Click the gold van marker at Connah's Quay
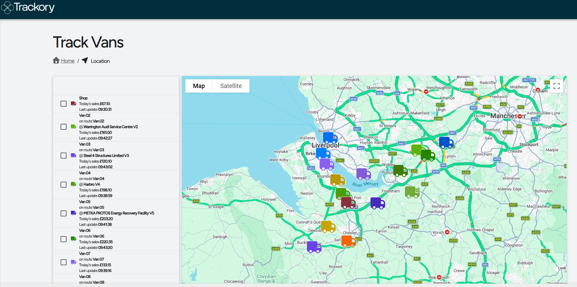Screen dimensions: 577x287 [x=328, y=226]
